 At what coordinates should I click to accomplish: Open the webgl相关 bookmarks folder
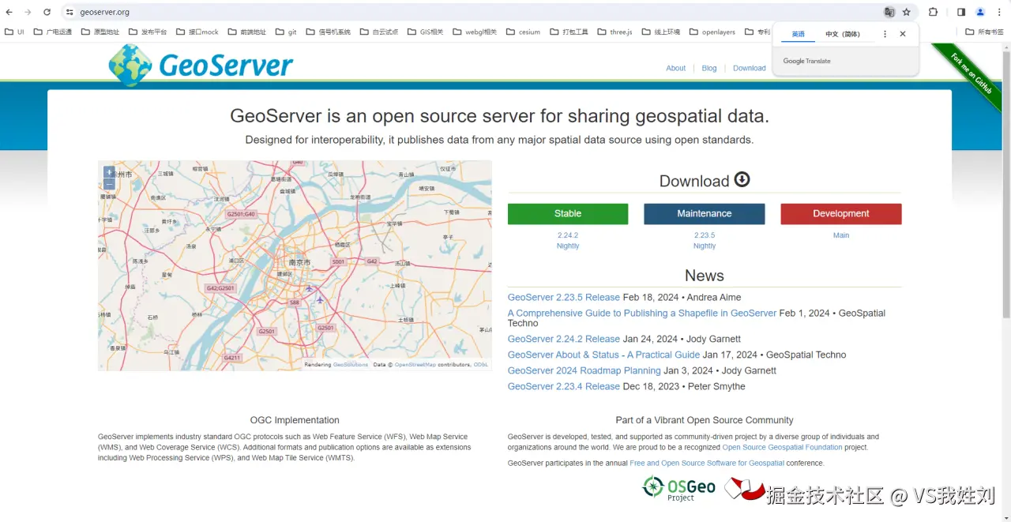coord(475,32)
